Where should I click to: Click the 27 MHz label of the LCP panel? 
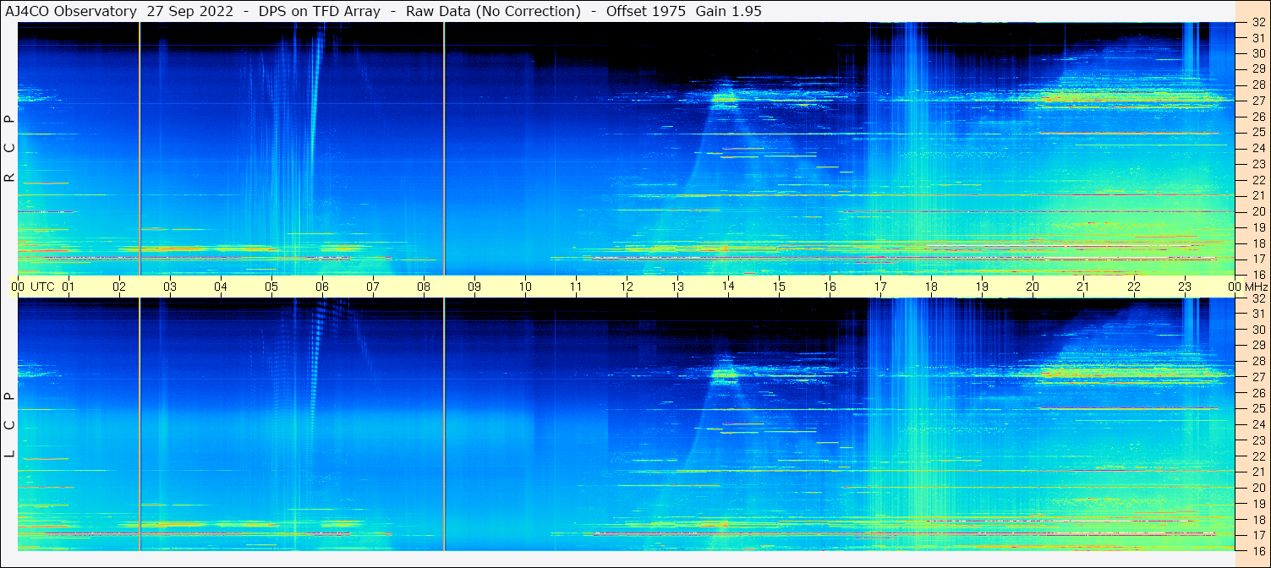point(1257,377)
